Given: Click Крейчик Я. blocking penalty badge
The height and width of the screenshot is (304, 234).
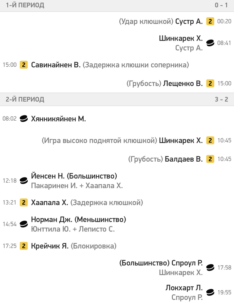Looking at the screenshot, I should pos(24,246).
